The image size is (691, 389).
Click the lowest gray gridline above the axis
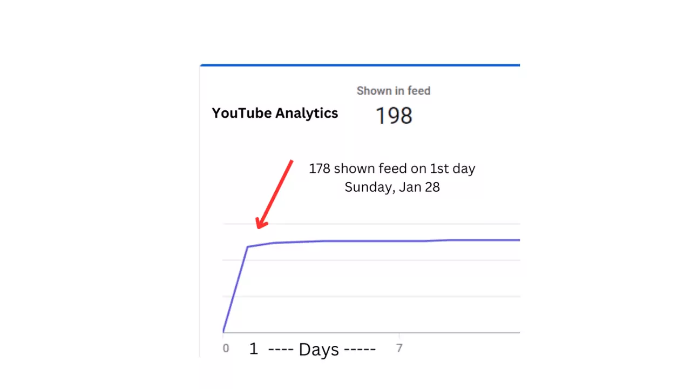(378, 297)
